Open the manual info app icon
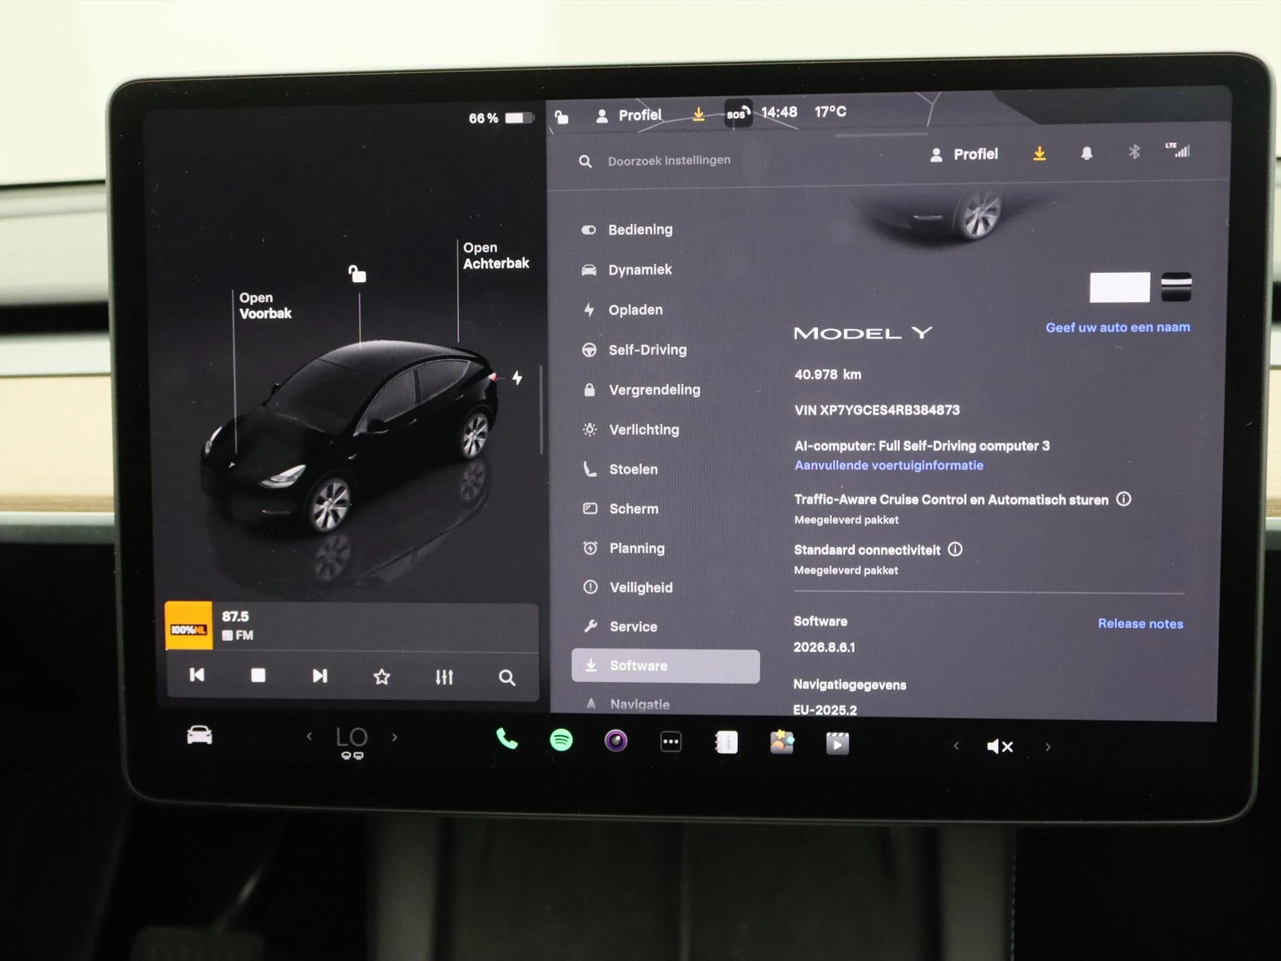 726,742
